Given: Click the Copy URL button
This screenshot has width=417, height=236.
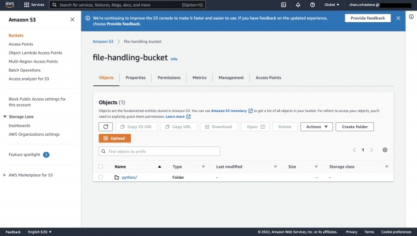Looking at the screenshot, I should [x=179, y=127].
